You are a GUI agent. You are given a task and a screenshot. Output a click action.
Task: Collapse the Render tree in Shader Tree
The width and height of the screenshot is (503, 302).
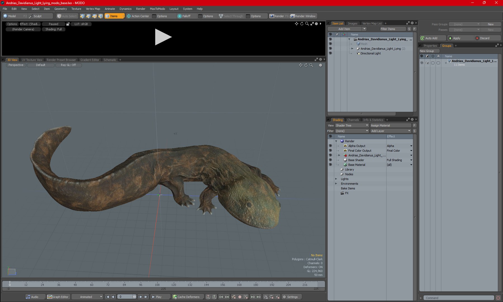(x=336, y=141)
